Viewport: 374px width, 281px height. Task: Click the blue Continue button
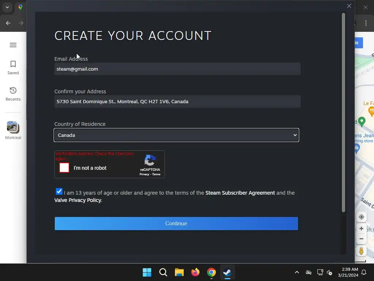176,224
